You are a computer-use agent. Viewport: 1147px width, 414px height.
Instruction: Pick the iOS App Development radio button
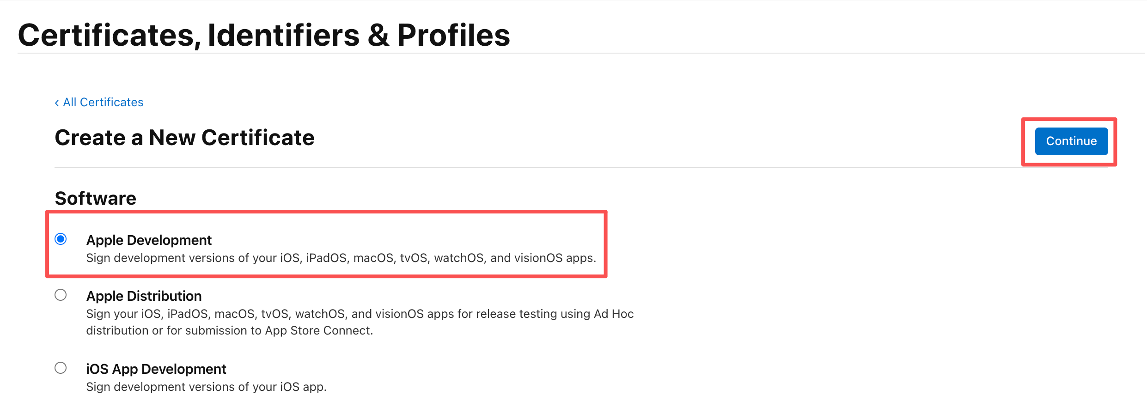tap(61, 368)
